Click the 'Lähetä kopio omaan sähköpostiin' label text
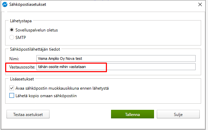The height and width of the screenshot is (130, 208). (46, 96)
